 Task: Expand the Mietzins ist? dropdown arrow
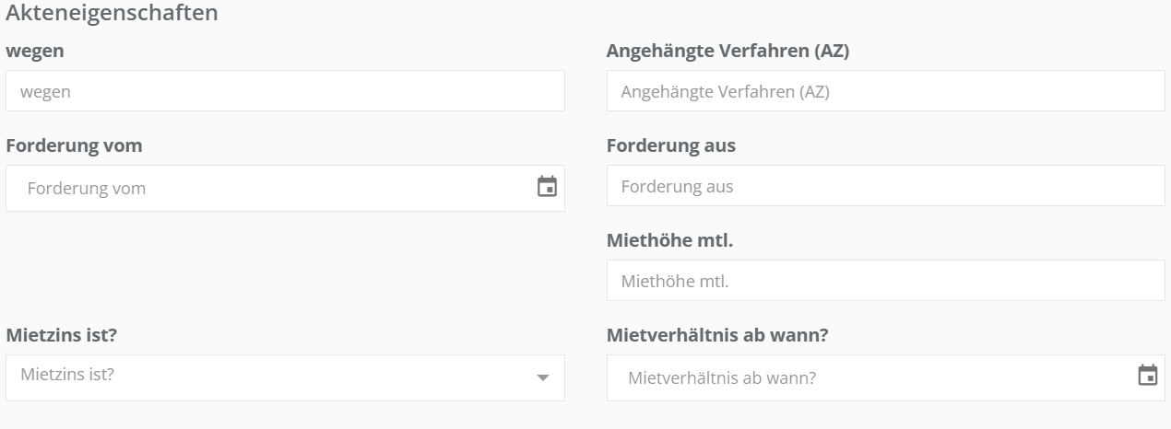point(542,378)
